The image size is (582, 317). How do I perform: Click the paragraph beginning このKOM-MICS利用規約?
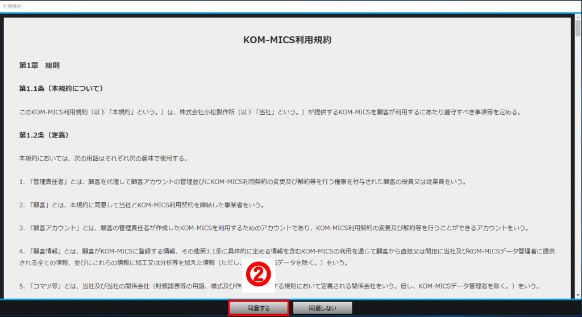(x=271, y=112)
